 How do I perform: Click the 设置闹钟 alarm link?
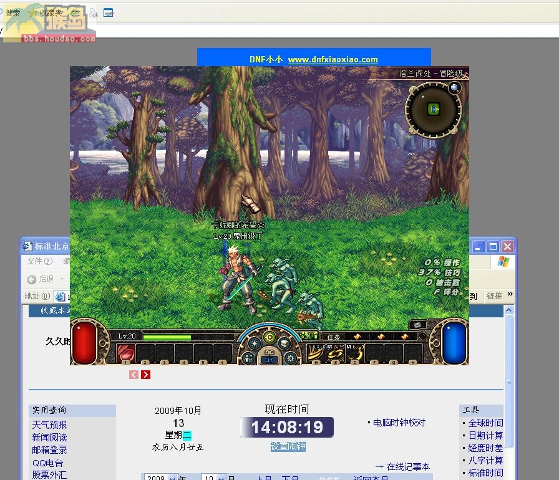click(288, 446)
